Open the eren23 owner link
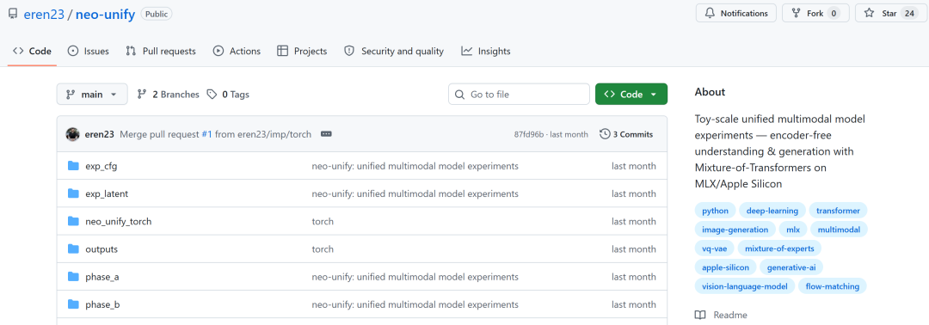Image resolution: width=929 pixels, height=325 pixels. pos(44,15)
